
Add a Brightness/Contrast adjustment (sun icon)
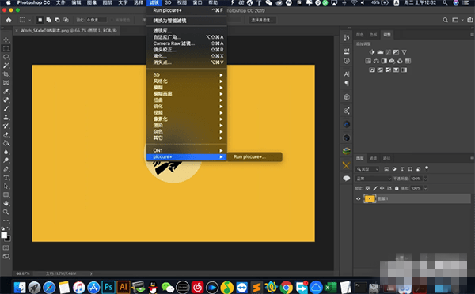pos(372,52)
